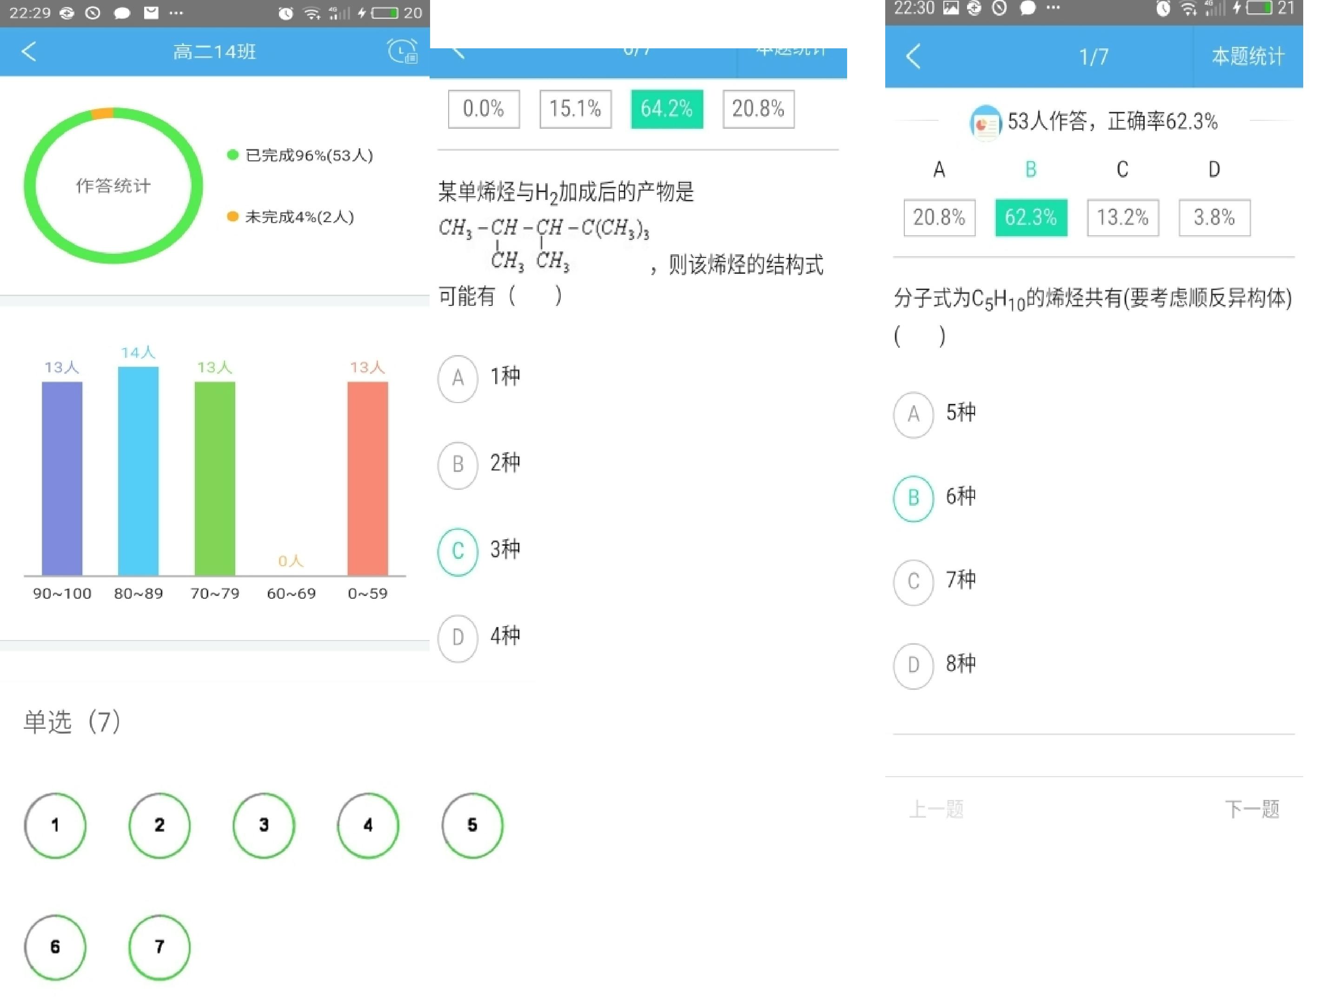The image size is (1339, 1004).
Task: Select option B radio for 6种
Action: coord(914,498)
